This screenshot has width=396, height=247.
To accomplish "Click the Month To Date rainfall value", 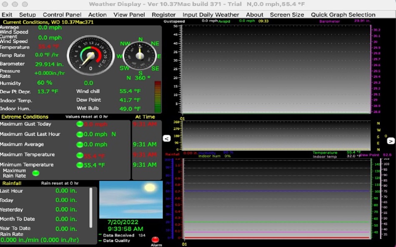I will 66,219.
